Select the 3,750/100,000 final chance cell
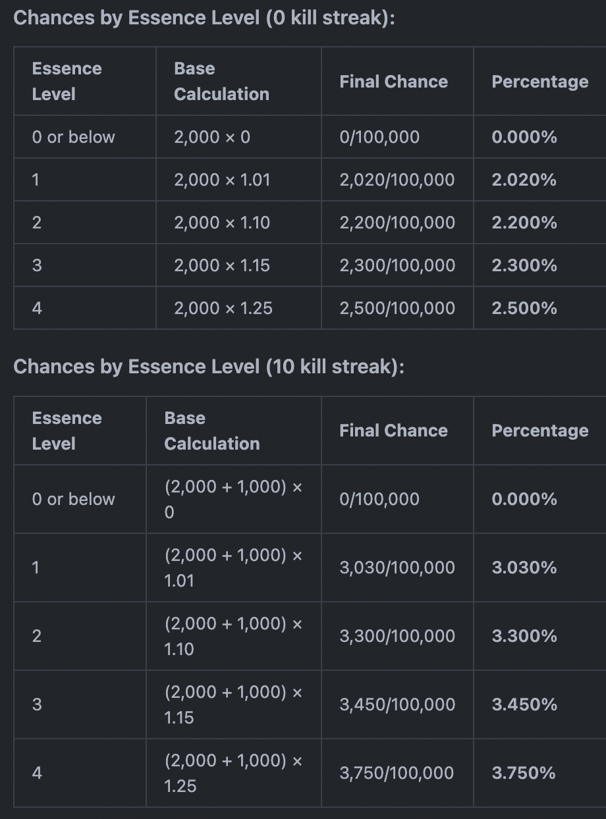The width and height of the screenshot is (606, 819). click(x=397, y=773)
